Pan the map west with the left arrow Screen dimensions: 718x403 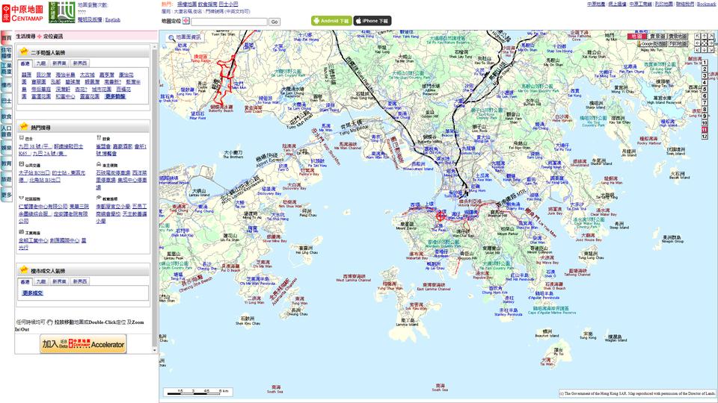697,43
